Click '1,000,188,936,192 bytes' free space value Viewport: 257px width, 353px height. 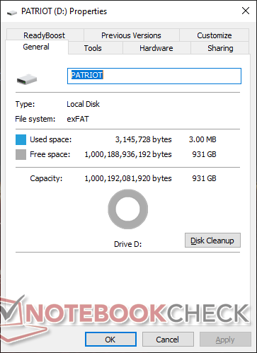pos(128,154)
